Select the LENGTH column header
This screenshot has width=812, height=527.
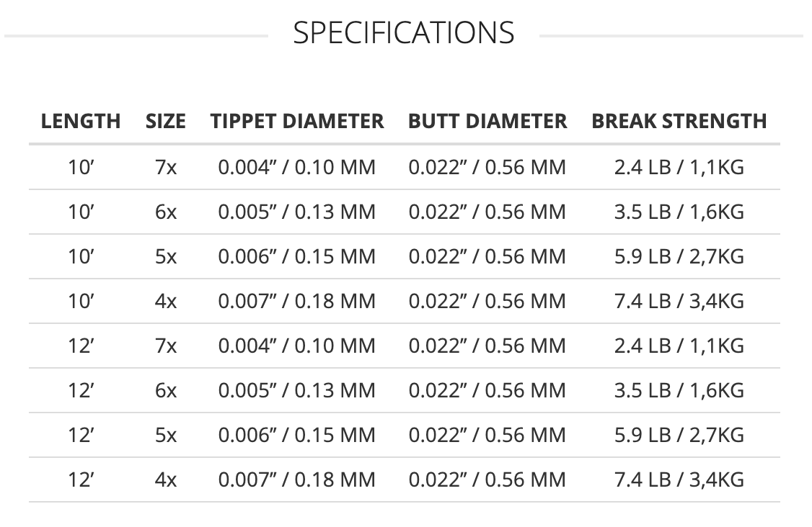point(81,121)
